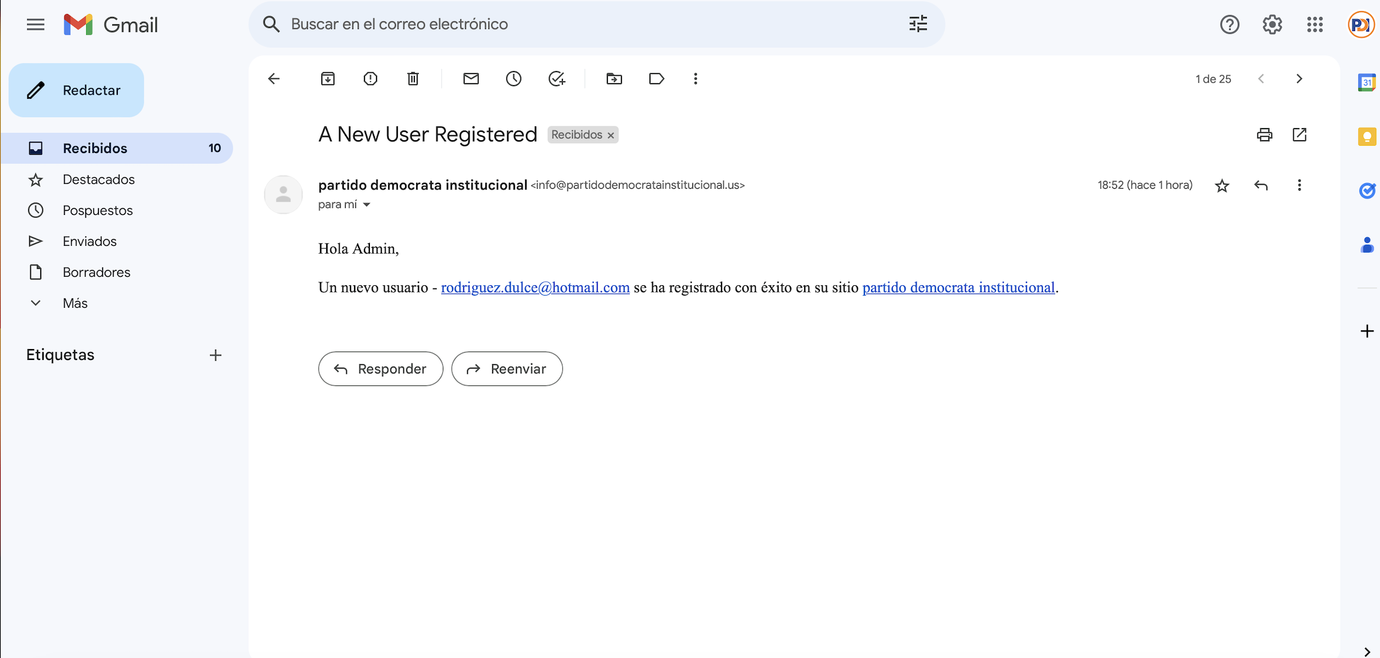Show search options in the search bar

tap(918, 24)
